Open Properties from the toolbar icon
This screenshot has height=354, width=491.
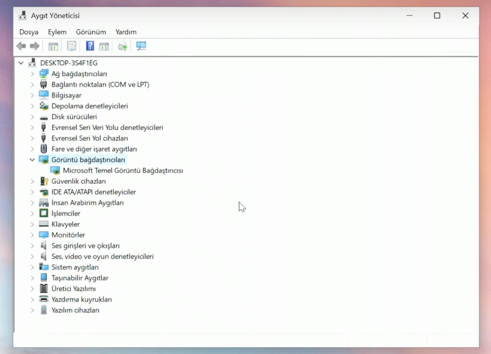point(72,46)
